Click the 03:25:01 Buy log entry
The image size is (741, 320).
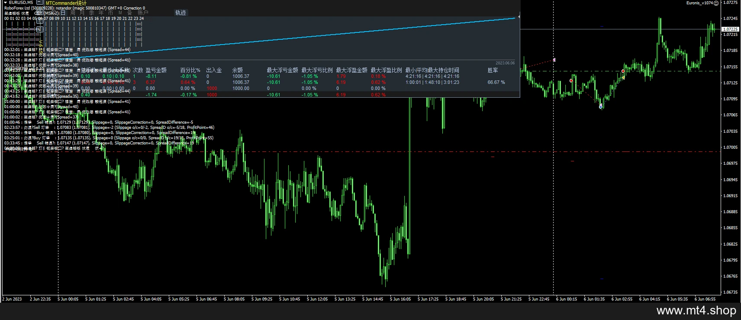(109, 138)
